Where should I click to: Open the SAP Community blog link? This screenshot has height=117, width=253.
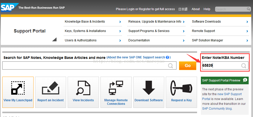coord(217,109)
